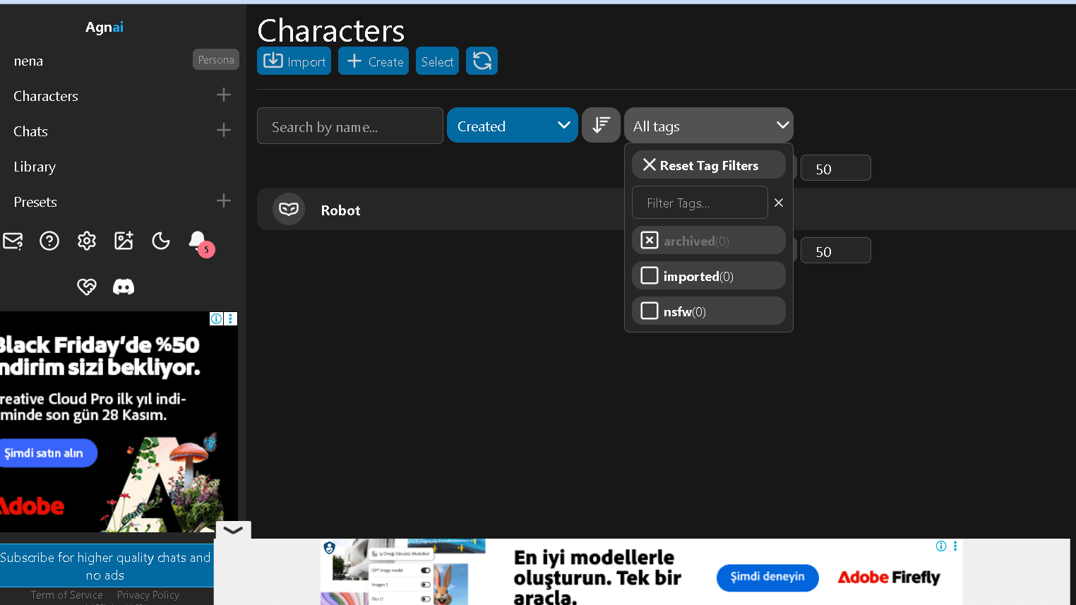Collapse the bottom ad panel chevron

pyautogui.click(x=232, y=529)
